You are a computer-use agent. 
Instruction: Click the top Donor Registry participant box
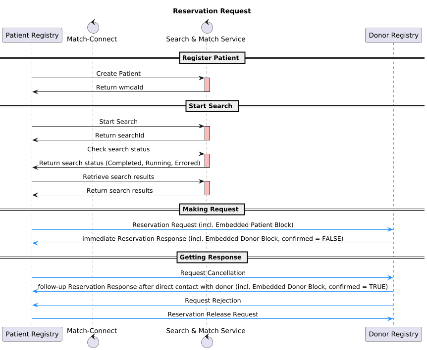click(393, 35)
